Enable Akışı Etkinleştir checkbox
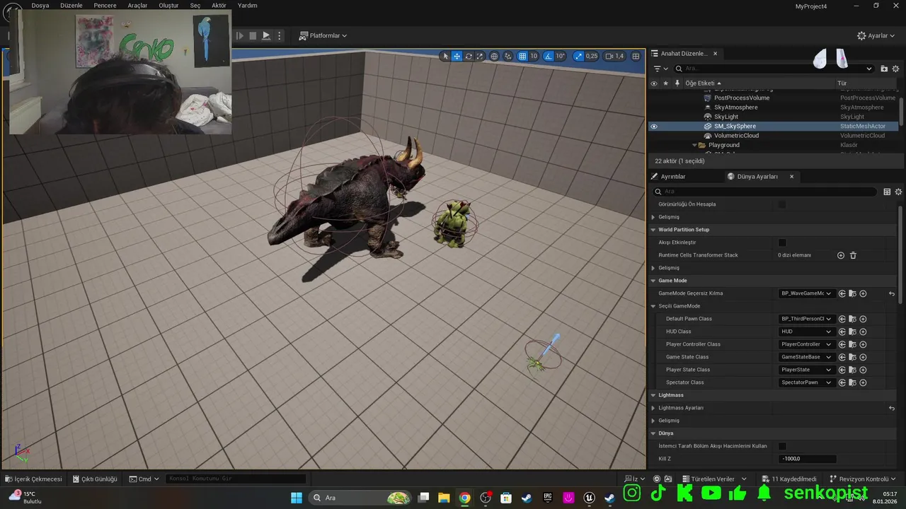This screenshot has height=509, width=906. pos(782,242)
